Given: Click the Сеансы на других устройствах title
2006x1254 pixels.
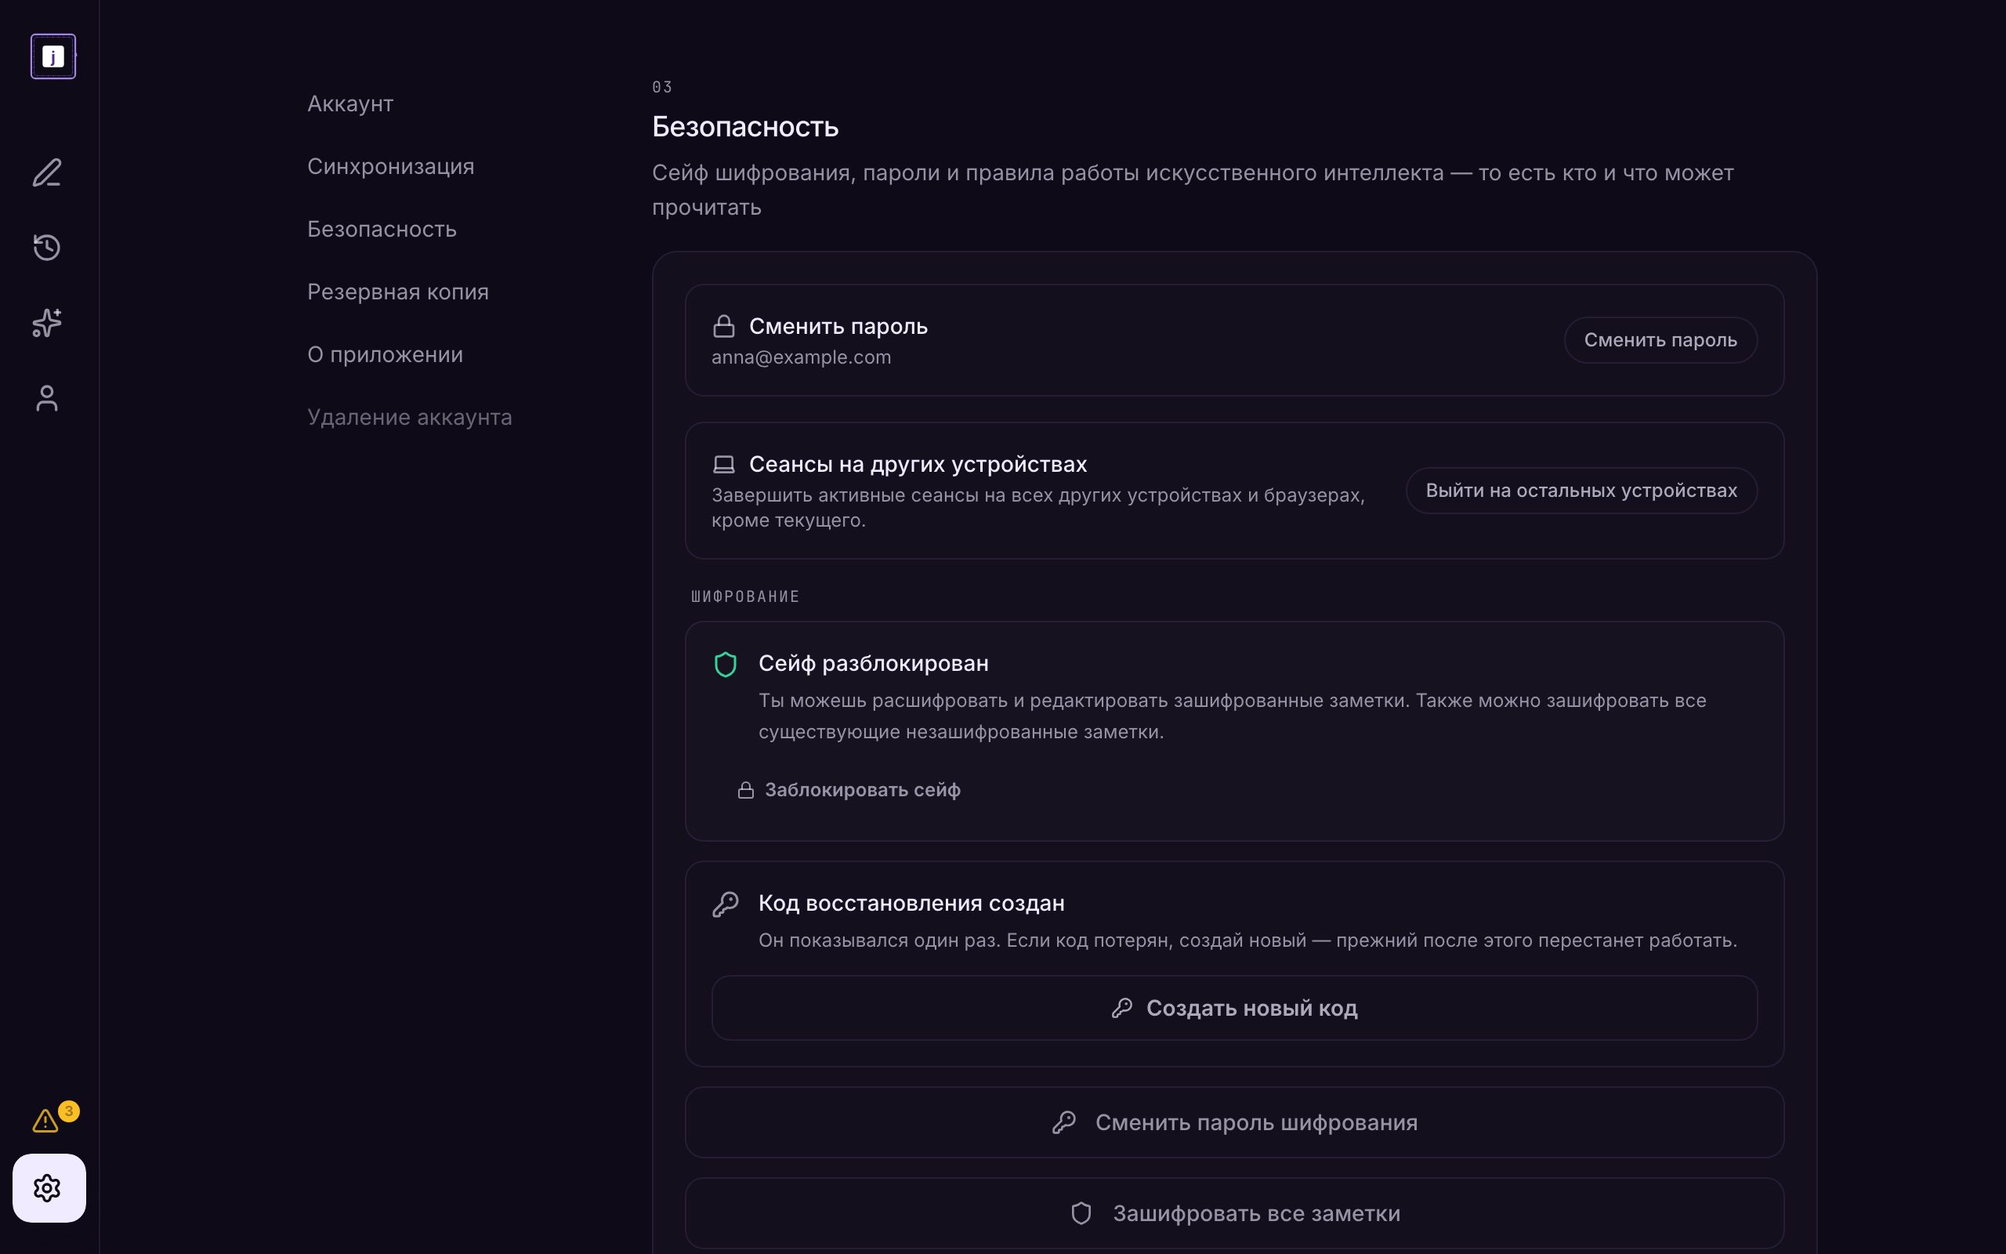Looking at the screenshot, I should point(918,465).
